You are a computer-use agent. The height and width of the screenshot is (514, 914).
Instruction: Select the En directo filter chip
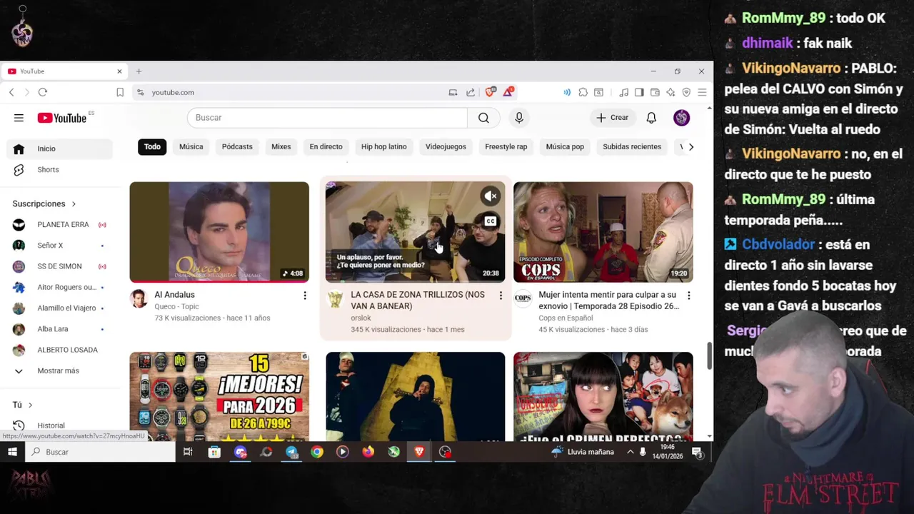pos(326,147)
